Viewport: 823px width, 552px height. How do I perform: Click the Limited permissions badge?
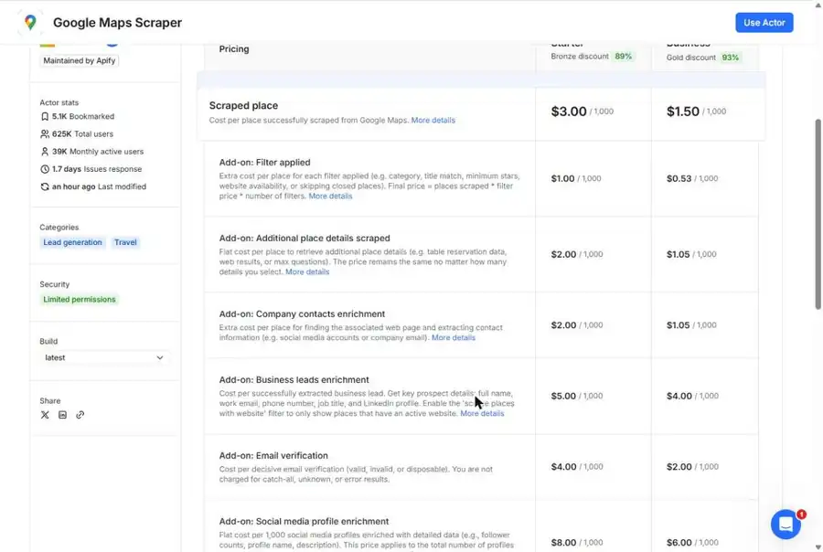(80, 300)
